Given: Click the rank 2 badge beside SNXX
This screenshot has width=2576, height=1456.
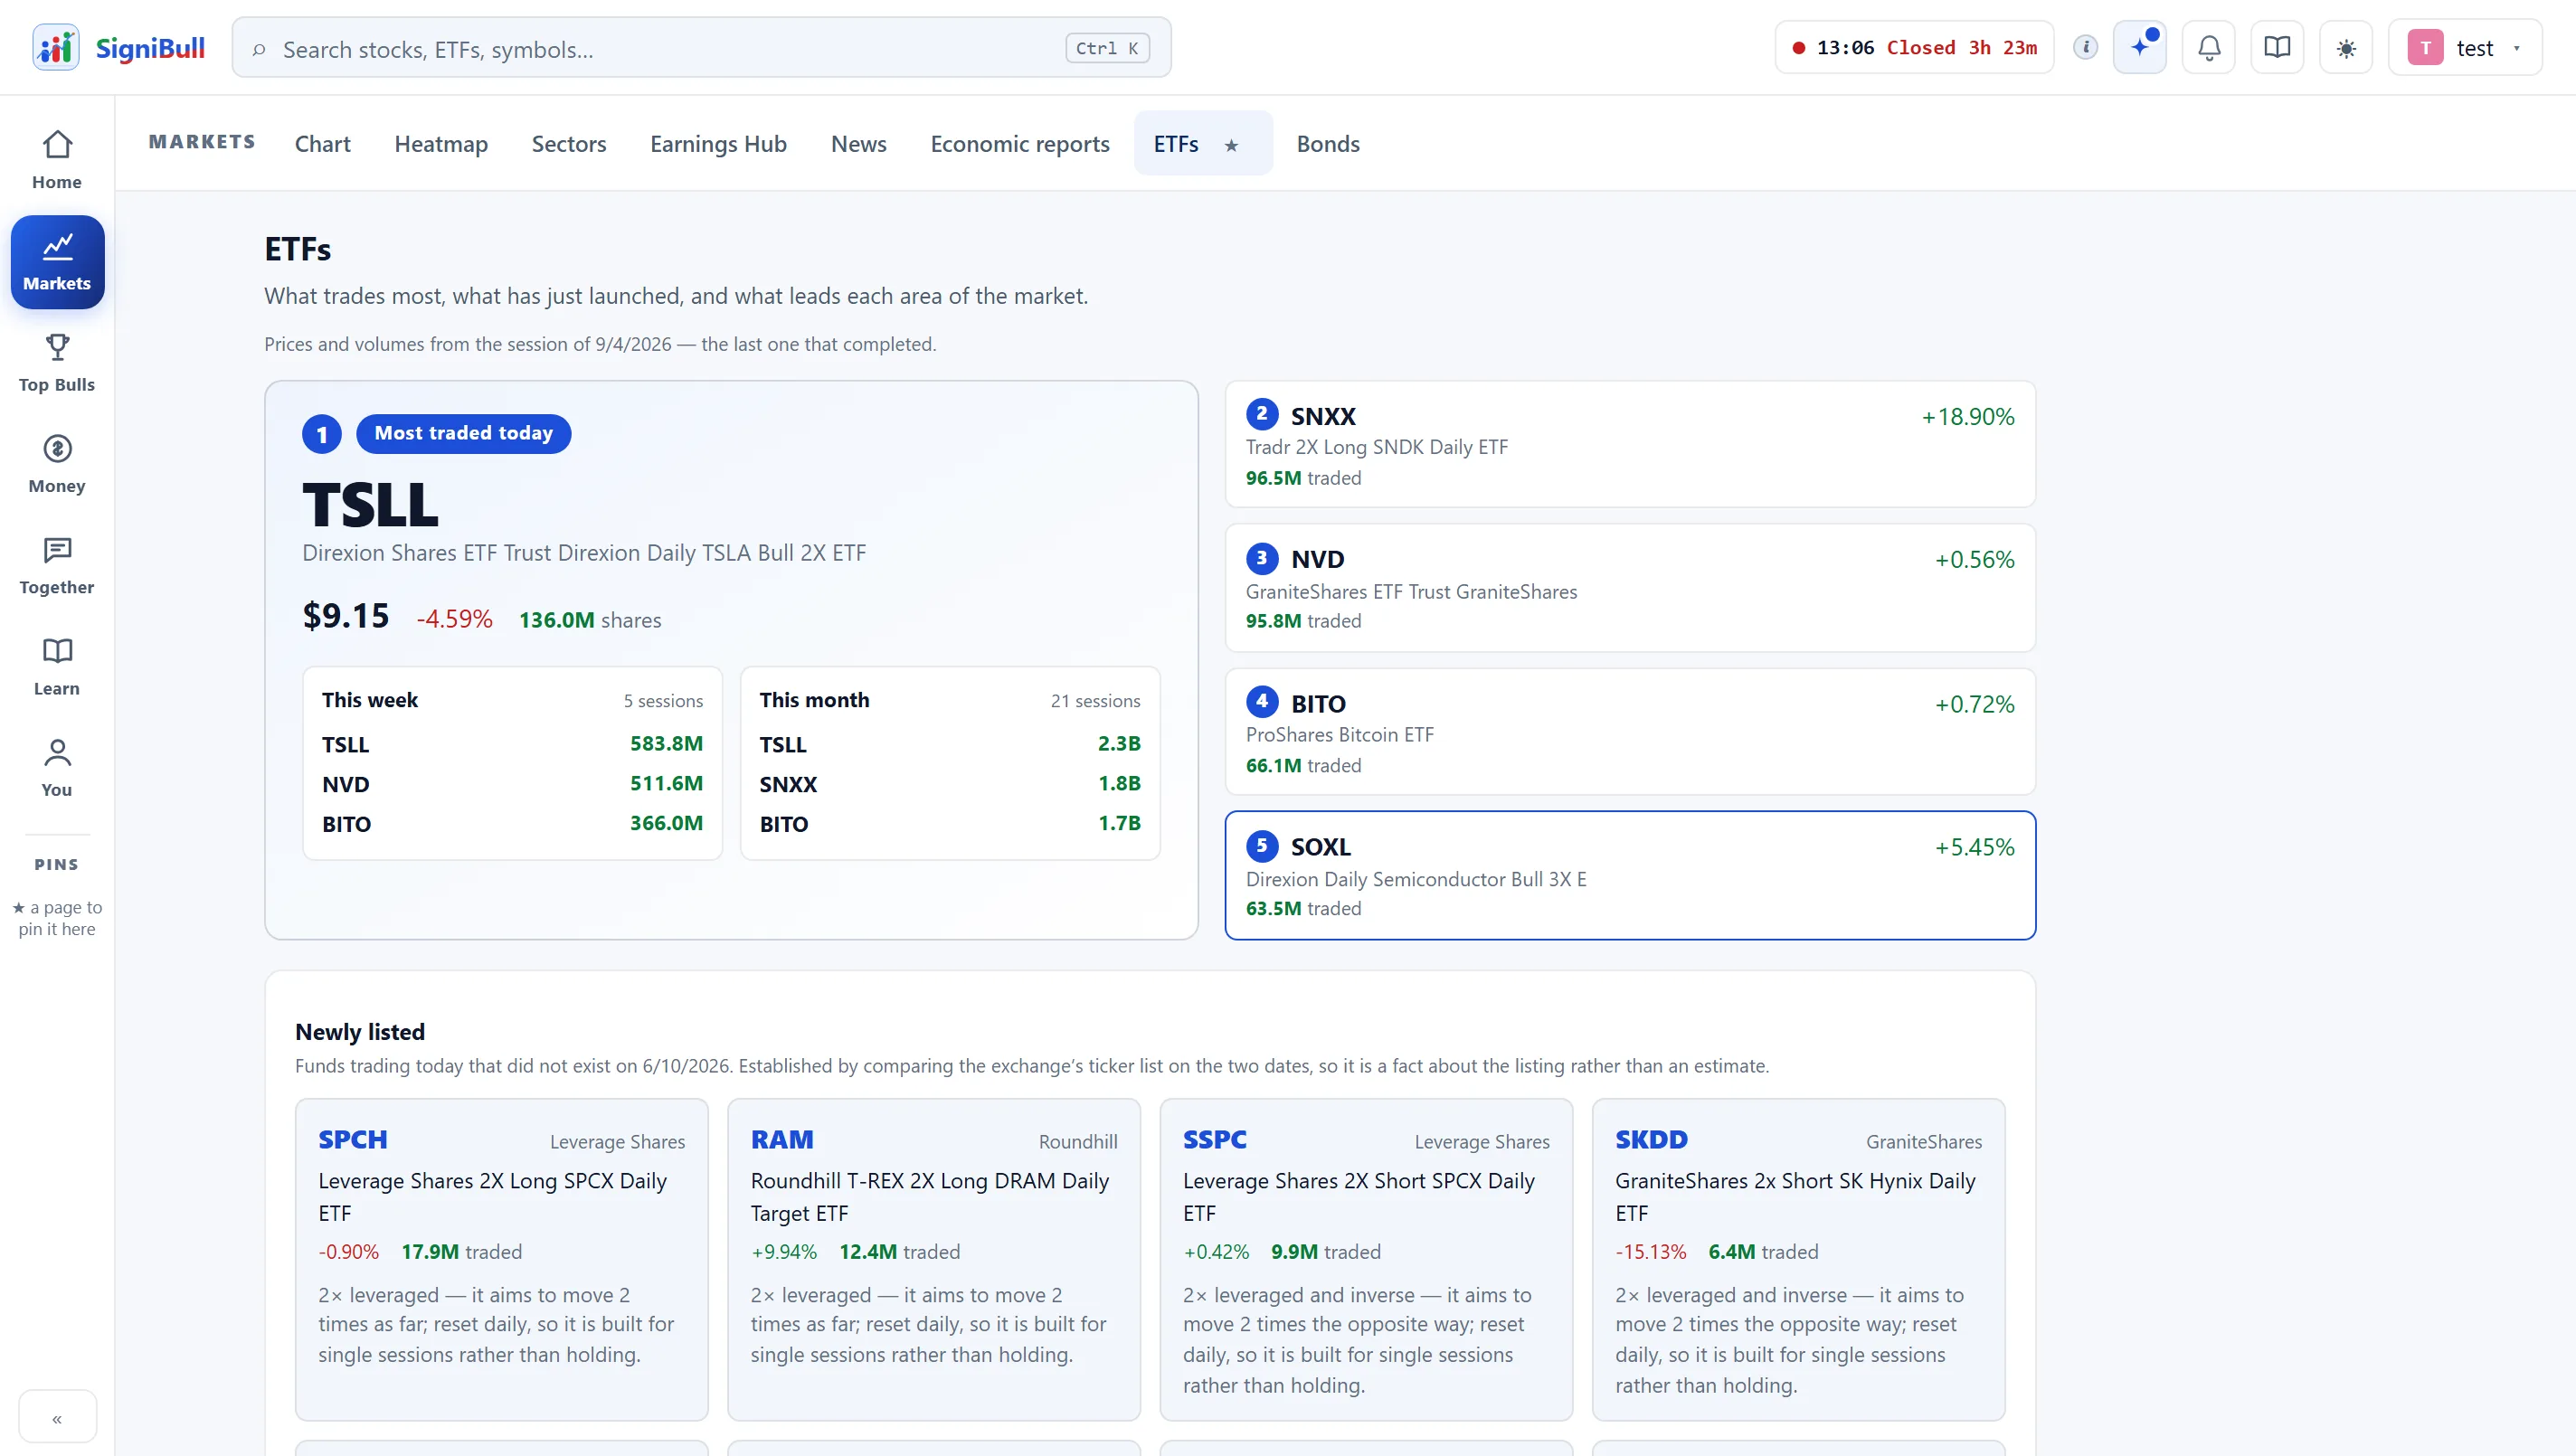Looking at the screenshot, I should point(1262,414).
